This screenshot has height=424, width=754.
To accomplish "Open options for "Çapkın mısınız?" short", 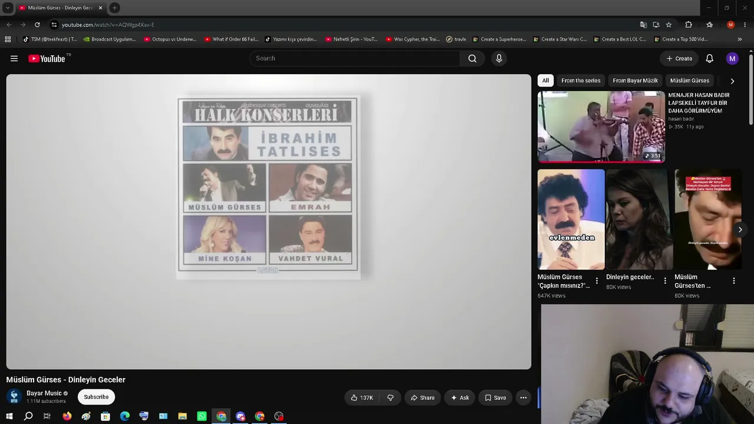I will click(597, 281).
